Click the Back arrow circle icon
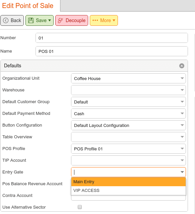Image resolution: width=195 pixels, height=214 pixels. [x=6, y=20]
